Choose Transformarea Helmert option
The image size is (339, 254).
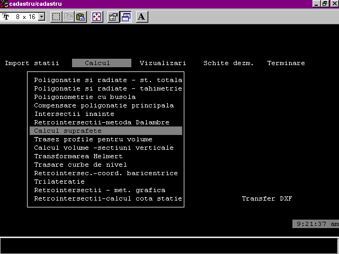coord(78,156)
